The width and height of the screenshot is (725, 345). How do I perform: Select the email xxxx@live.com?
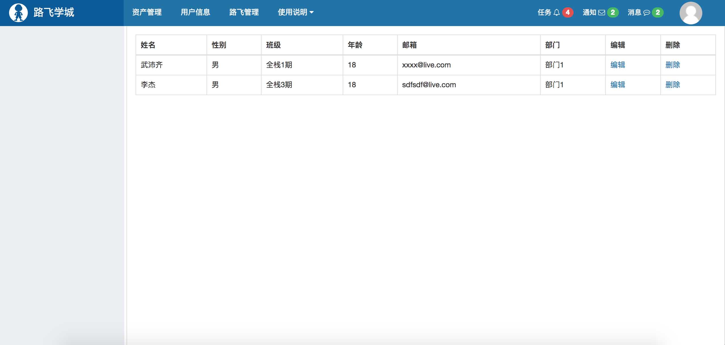click(x=426, y=65)
